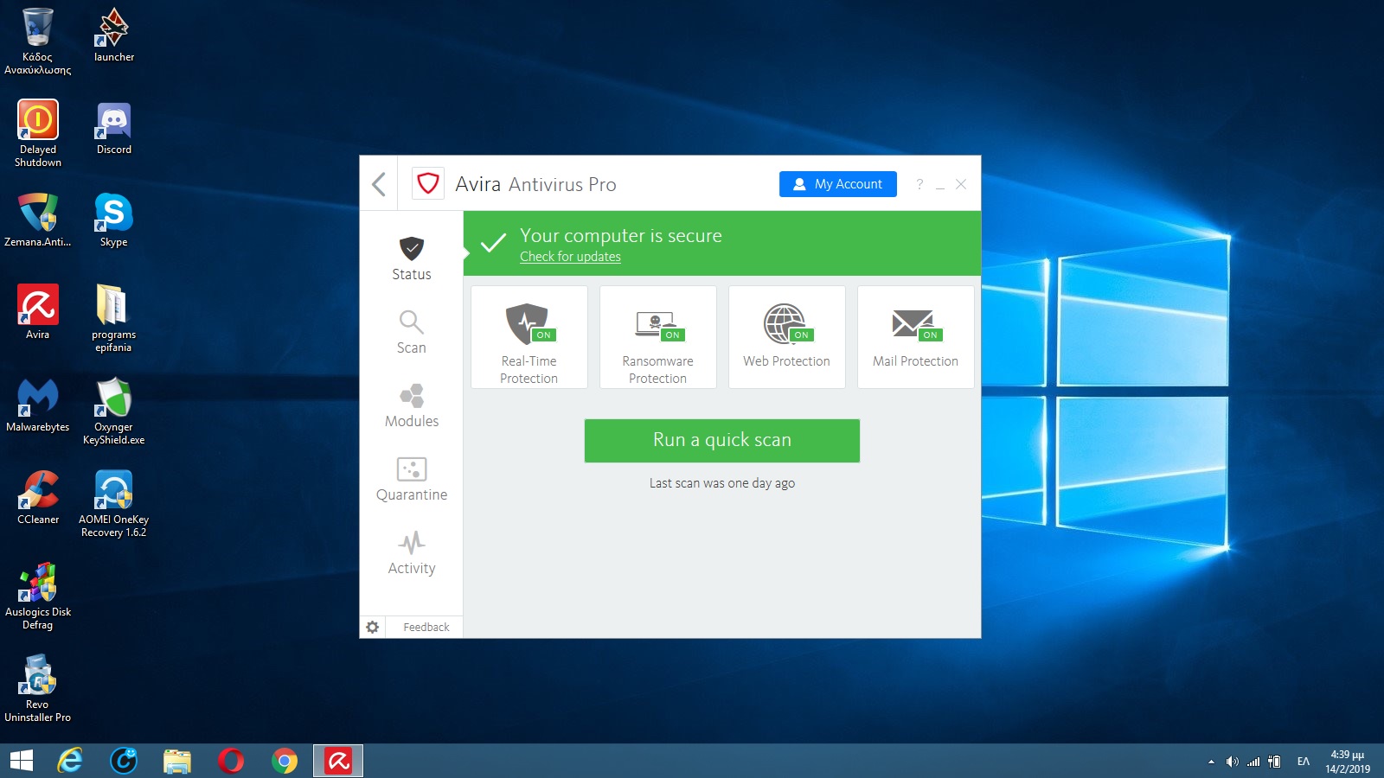Click 'Last scan was one day ago' text

[x=722, y=483]
